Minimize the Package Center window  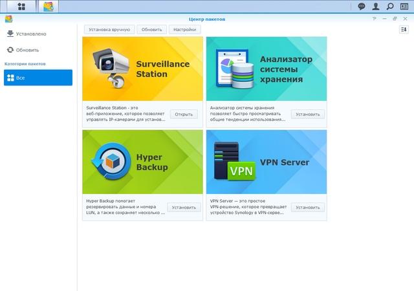pyautogui.click(x=384, y=19)
